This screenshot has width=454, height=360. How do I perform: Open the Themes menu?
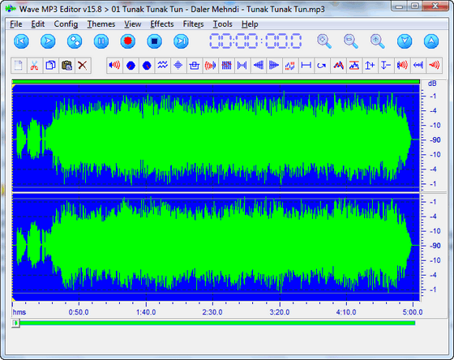tap(101, 24)
